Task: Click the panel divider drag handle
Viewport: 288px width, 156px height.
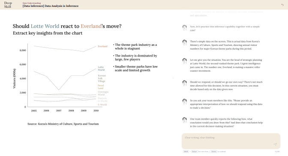Action: (x=173, y=78)
